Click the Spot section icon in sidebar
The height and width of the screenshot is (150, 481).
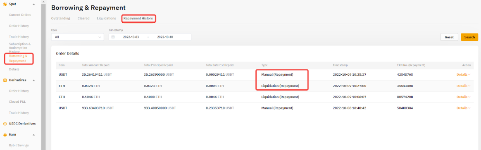click(x=5, y=4)
